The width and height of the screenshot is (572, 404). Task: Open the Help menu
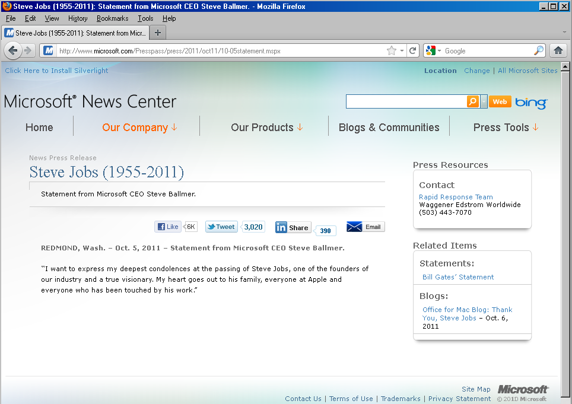click(169, 18)
